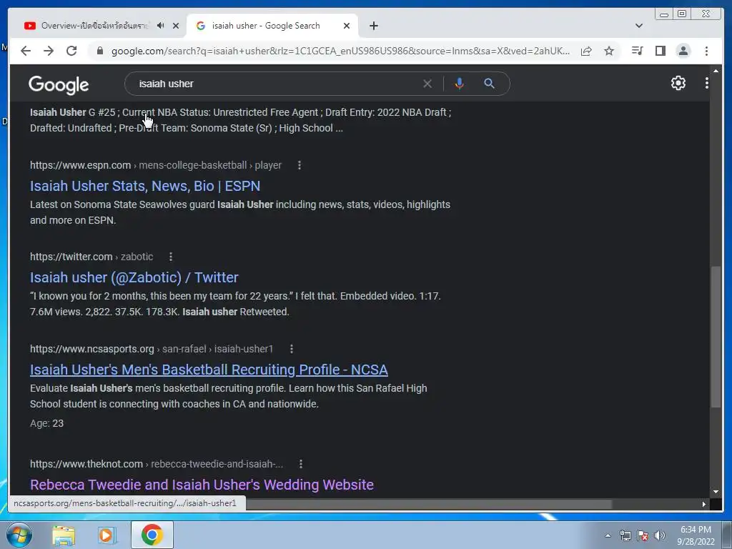Close the isaiah usher Google Search tab

point(347,26)
